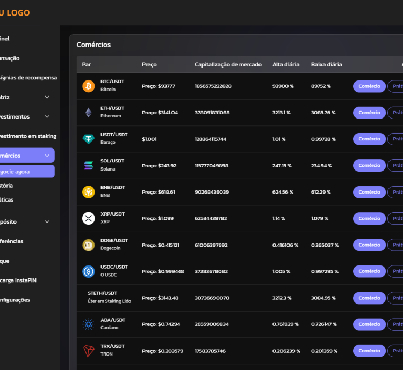Open Recarga InstaPIN sidebar item
This screenshot has height=370, width=403.
tap(18, 280)
